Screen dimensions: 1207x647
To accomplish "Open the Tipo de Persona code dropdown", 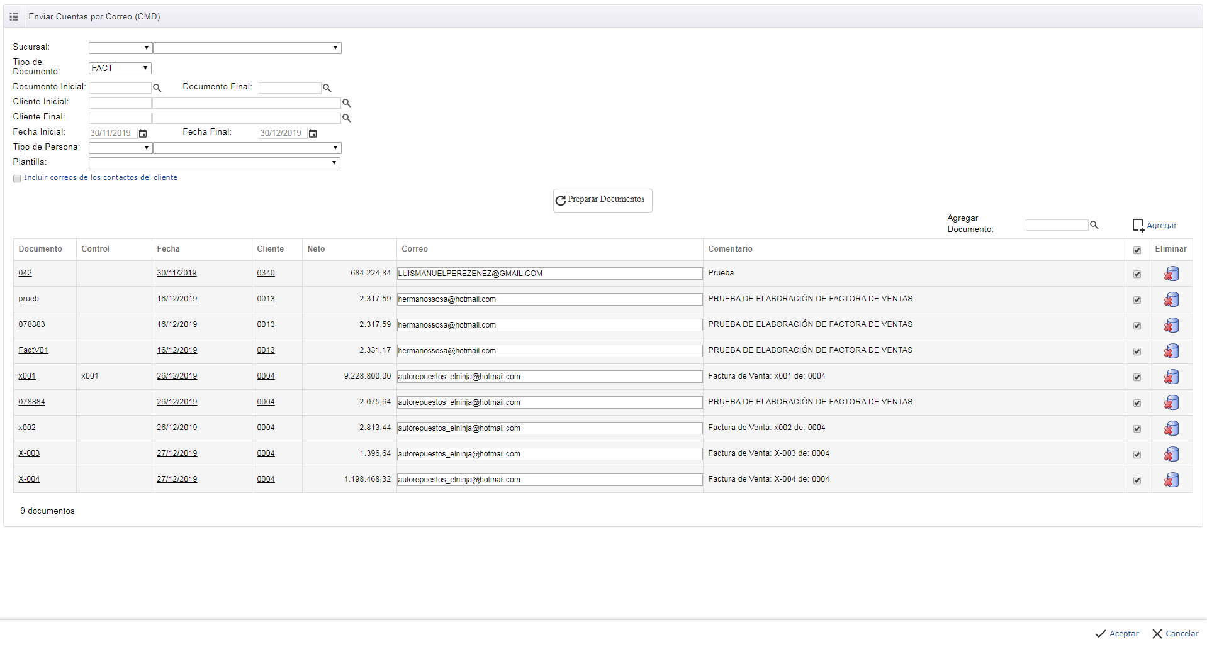I will [120, 148].
